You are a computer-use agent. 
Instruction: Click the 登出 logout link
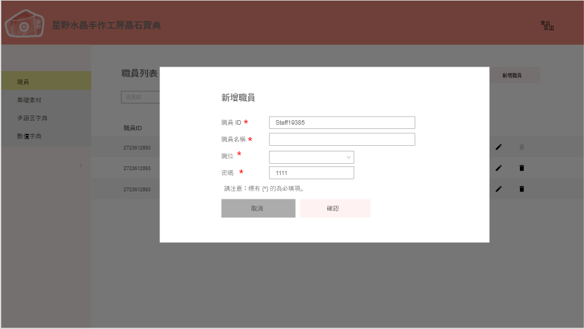548,26
